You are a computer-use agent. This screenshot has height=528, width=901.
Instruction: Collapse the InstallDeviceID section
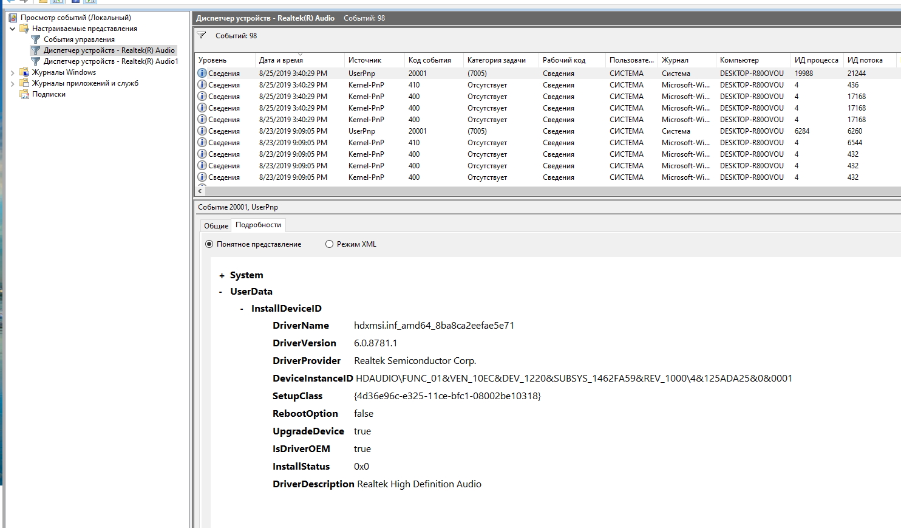[x=242, y=309]
